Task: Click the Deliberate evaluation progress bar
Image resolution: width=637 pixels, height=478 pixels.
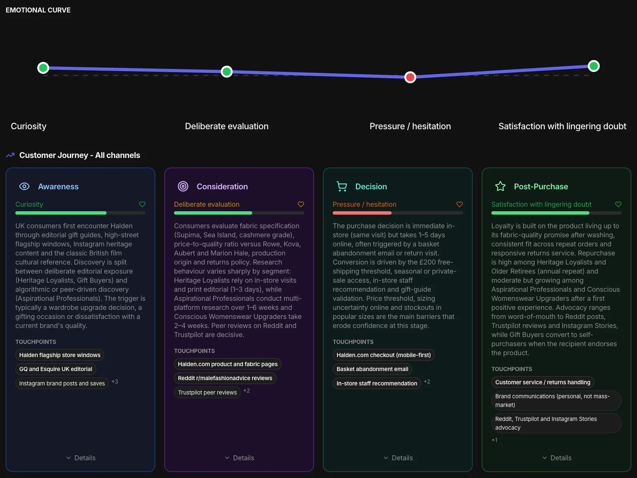Action: coord(239,213)
